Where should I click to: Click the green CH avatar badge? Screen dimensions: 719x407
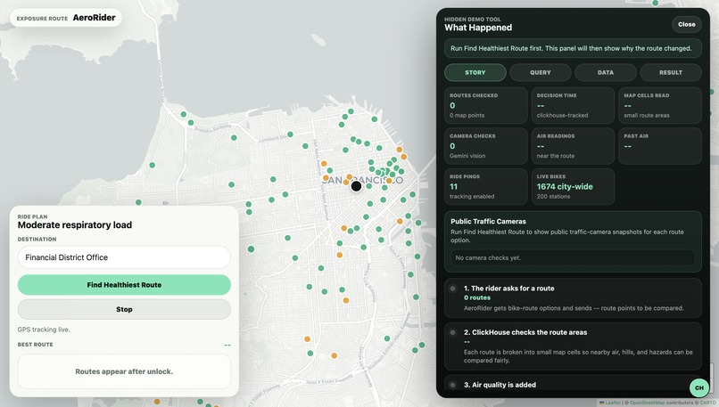(x=698, y=387)
